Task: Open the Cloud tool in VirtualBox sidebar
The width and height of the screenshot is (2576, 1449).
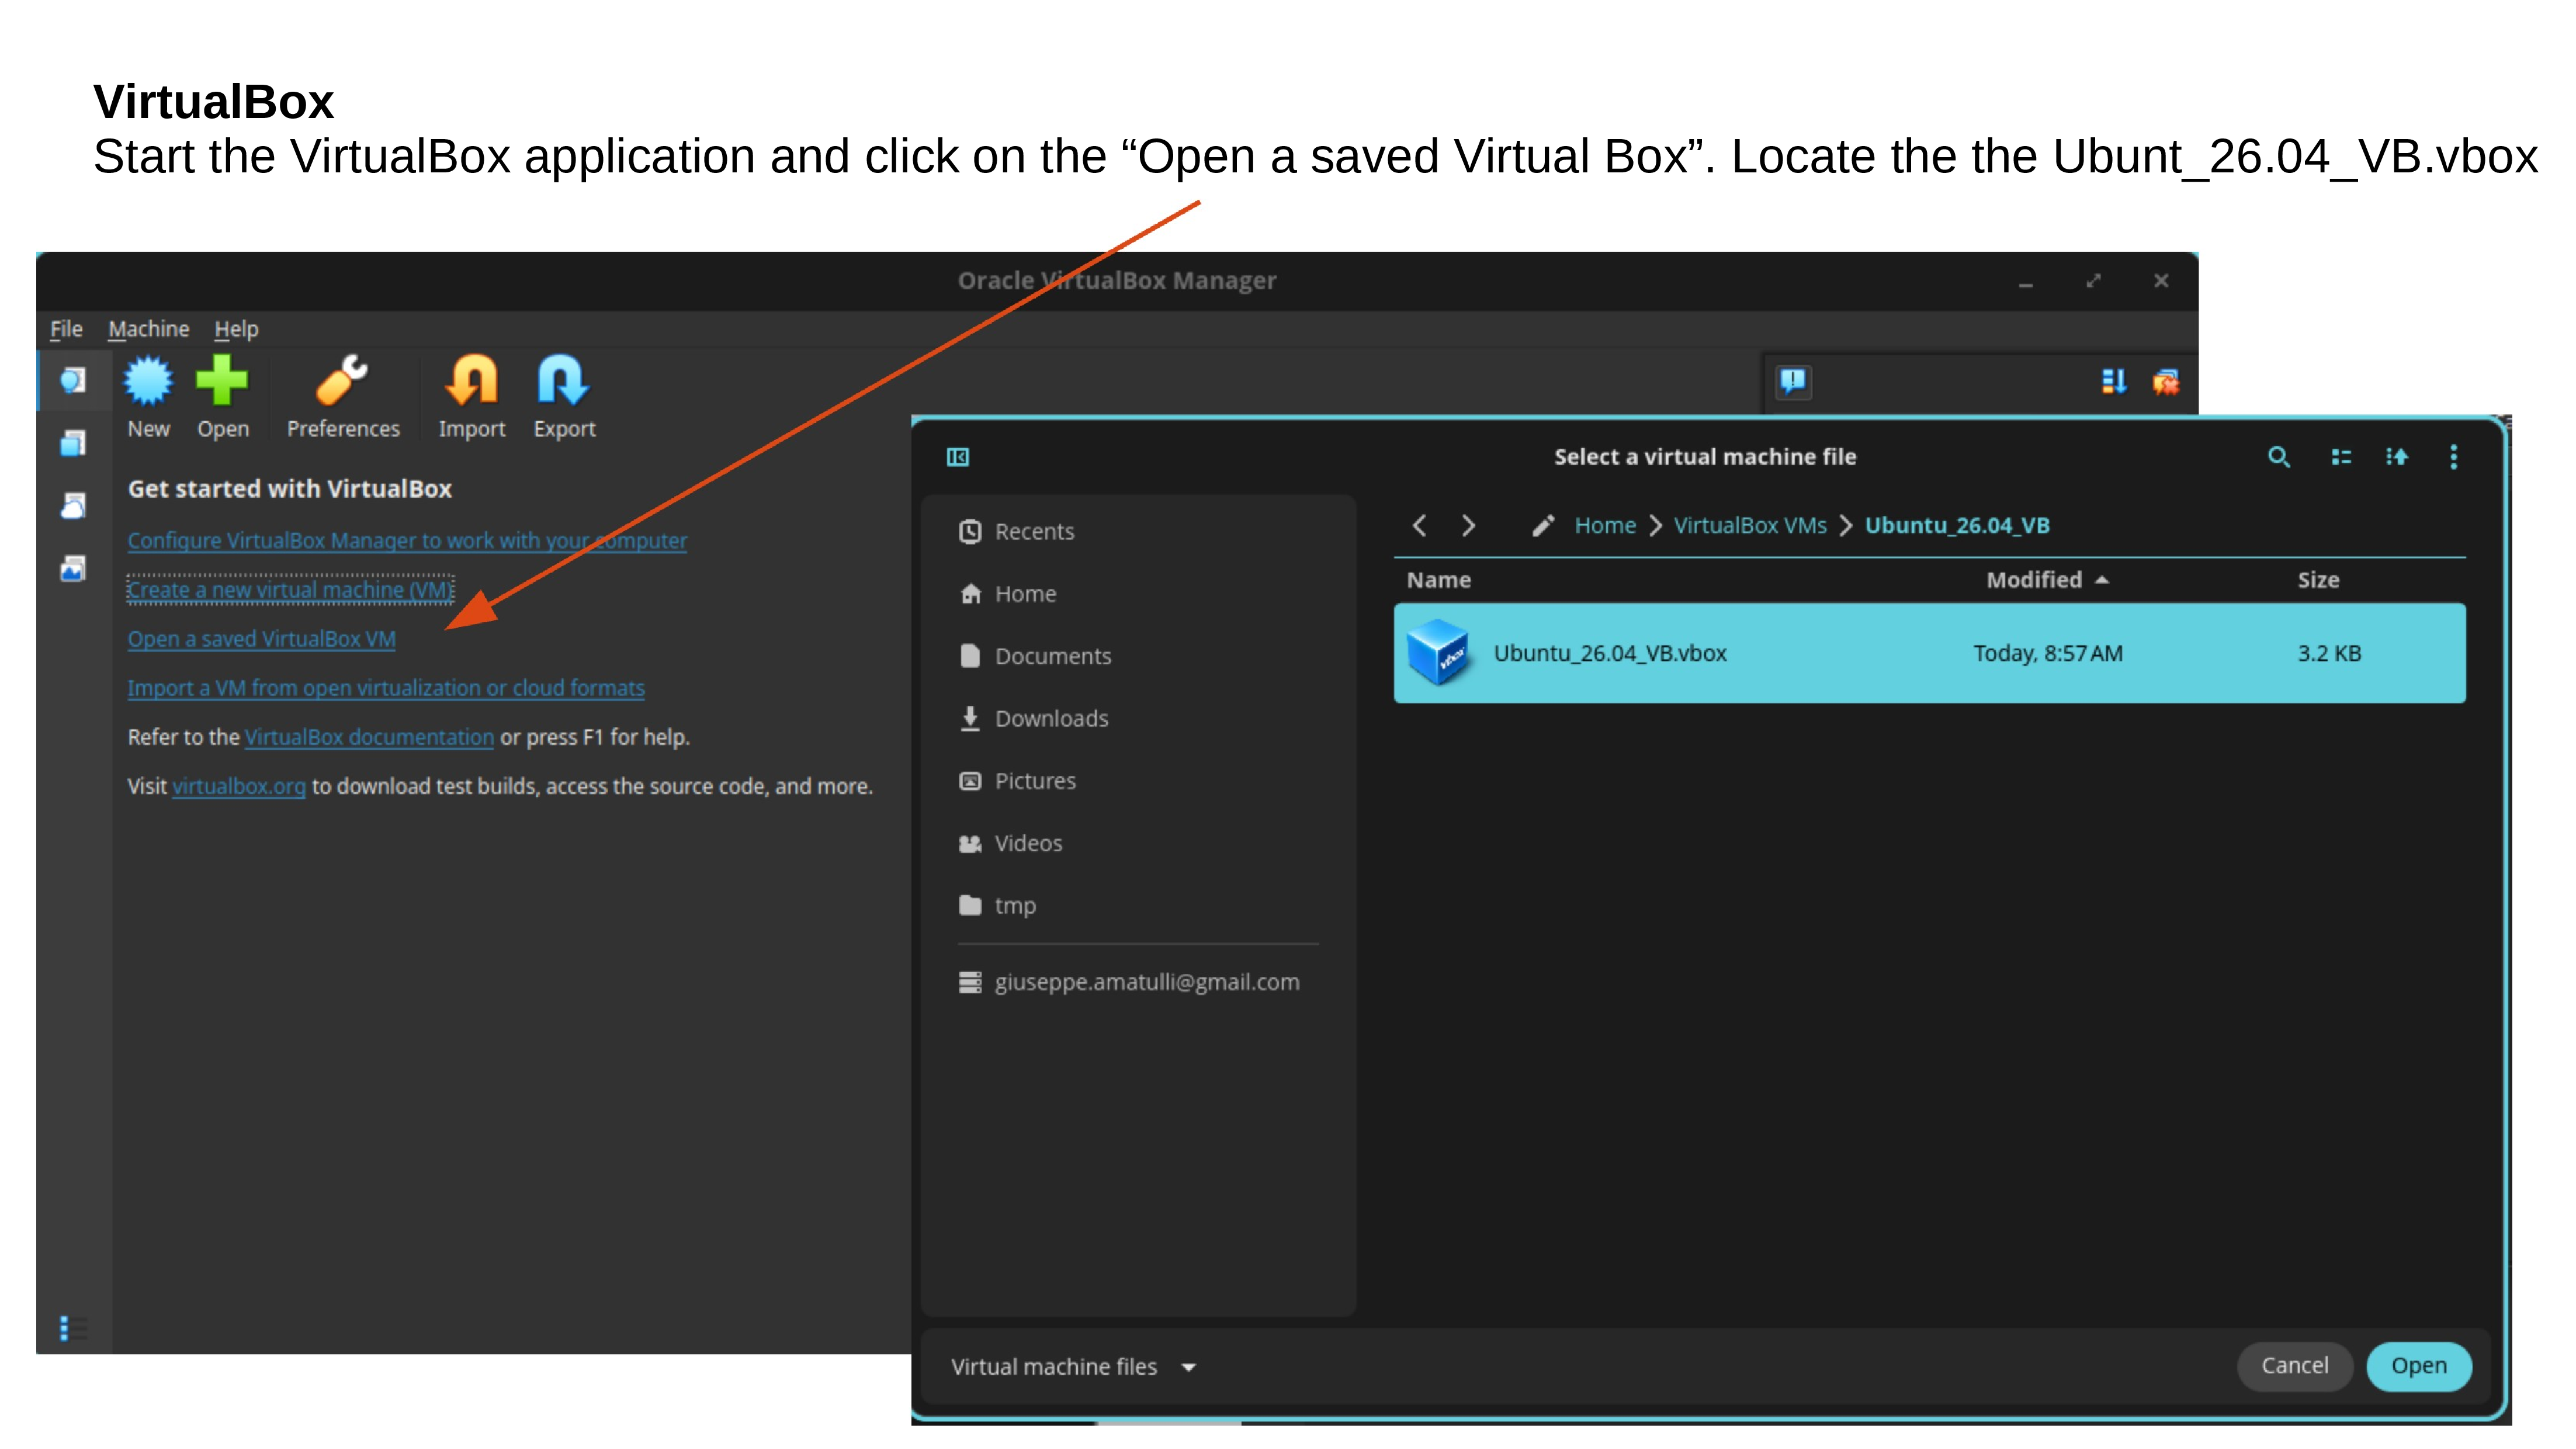Action: coord(73,506)
